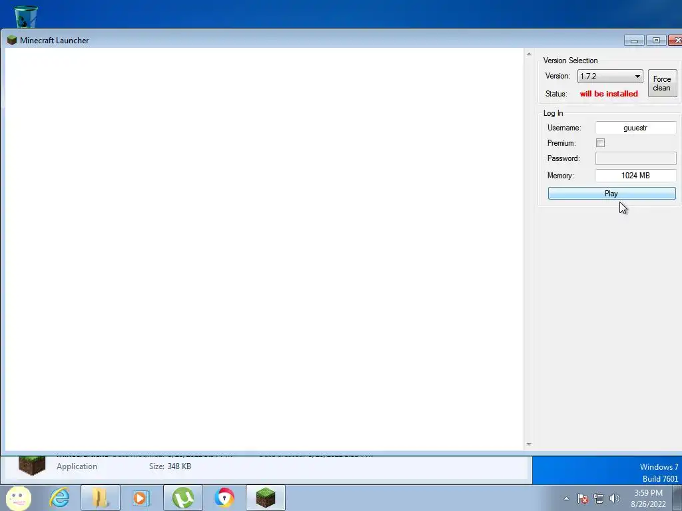Viewport: 682px width, 511px height.
Task: Select the Minecraft grass block taskbar icon
Action: pos(265,498)
